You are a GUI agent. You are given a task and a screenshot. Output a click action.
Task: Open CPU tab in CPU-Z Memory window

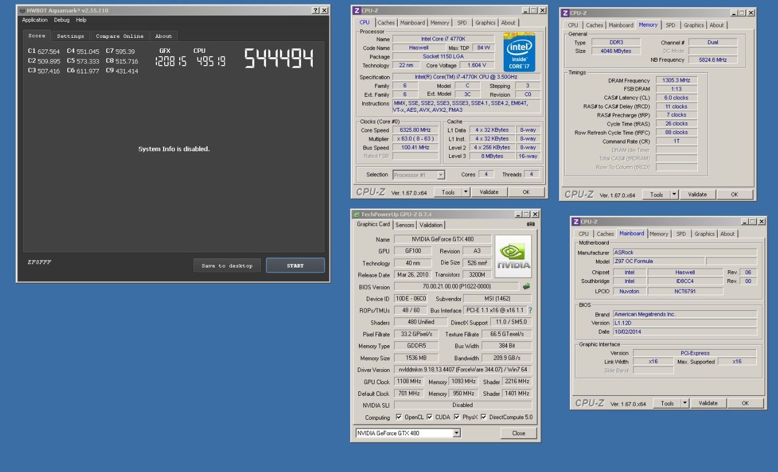[x=573, y=25]
